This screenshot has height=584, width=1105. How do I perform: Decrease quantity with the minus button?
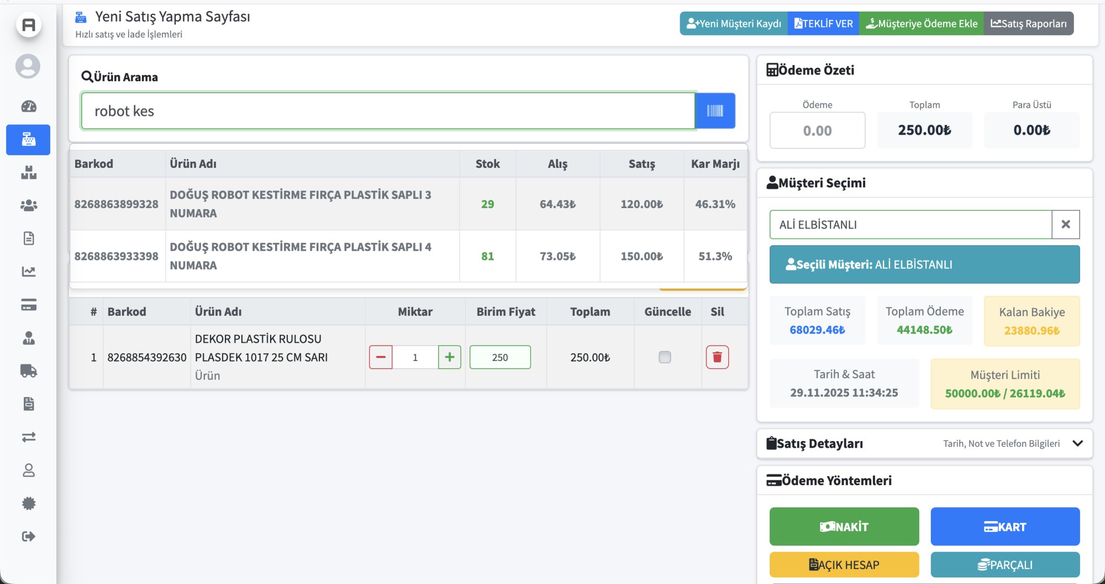coord(381,357)
